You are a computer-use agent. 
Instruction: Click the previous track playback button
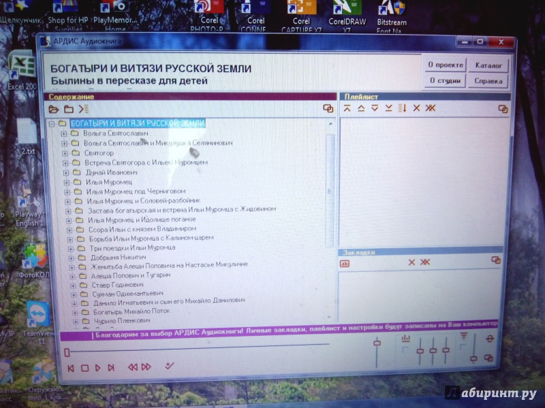coord(71,369)
